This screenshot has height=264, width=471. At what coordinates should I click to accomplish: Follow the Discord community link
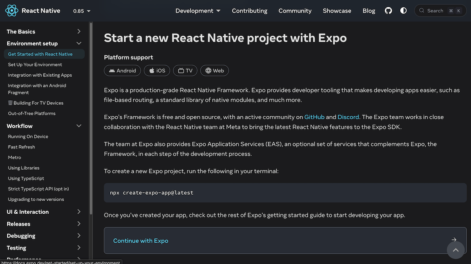(x=348, y=117)
